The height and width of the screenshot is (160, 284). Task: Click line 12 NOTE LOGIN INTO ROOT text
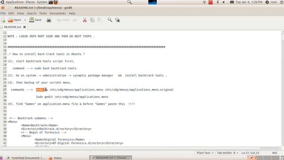(51, 36)
